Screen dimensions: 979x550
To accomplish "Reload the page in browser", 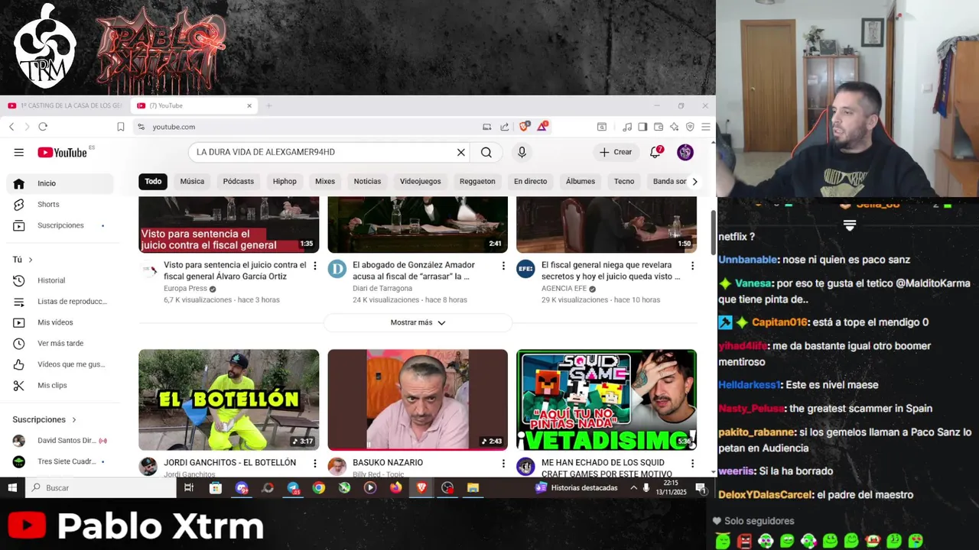I will (x=43, y=127).
